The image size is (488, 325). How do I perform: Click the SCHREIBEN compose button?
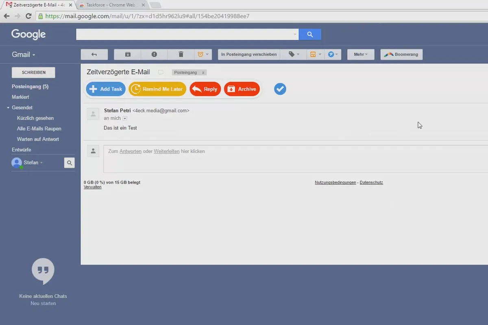click(x=33, y=72)
